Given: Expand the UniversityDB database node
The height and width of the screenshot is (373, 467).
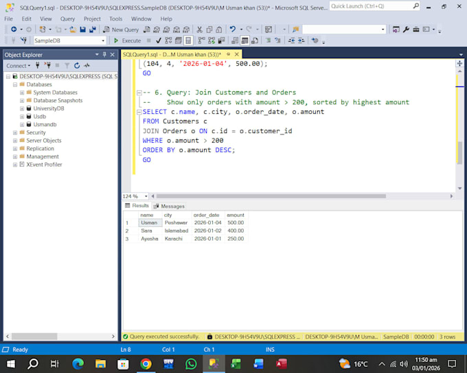Looking at the screenshot, I should (x=22, y=108).
